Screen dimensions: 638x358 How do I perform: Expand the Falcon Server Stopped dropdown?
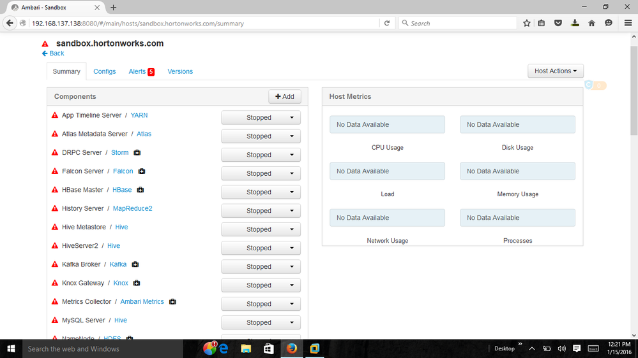(261, 174)
